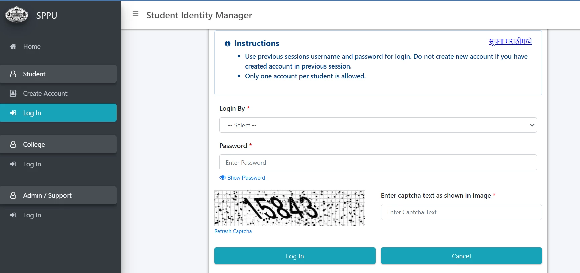Click the SPPU university logo emblem
The width and height of the screenshot is (580, 273).
(16, 14)
